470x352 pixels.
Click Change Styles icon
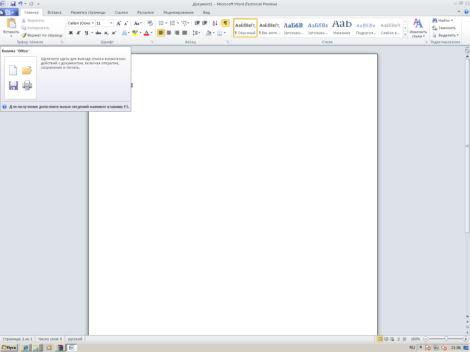click(418, 28)
